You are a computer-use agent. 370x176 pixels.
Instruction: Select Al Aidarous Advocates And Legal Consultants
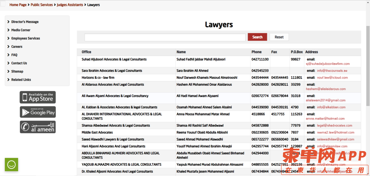113,84
